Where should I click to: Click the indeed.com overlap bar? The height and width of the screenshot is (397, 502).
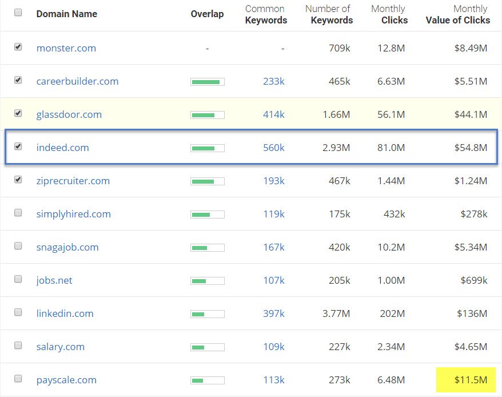tap(208, 148)
